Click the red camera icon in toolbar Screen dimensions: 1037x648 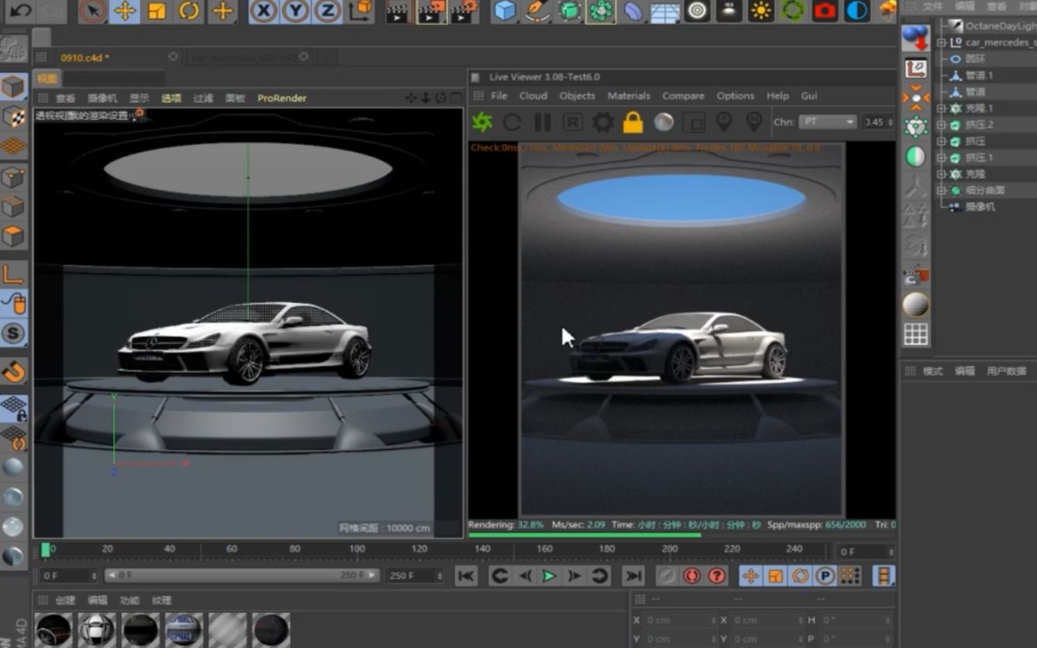pos(825,12)
